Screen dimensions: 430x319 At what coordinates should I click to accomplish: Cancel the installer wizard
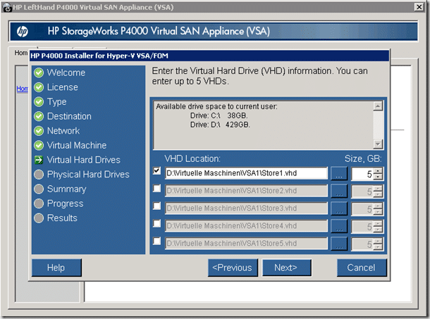tap(362, 268)
